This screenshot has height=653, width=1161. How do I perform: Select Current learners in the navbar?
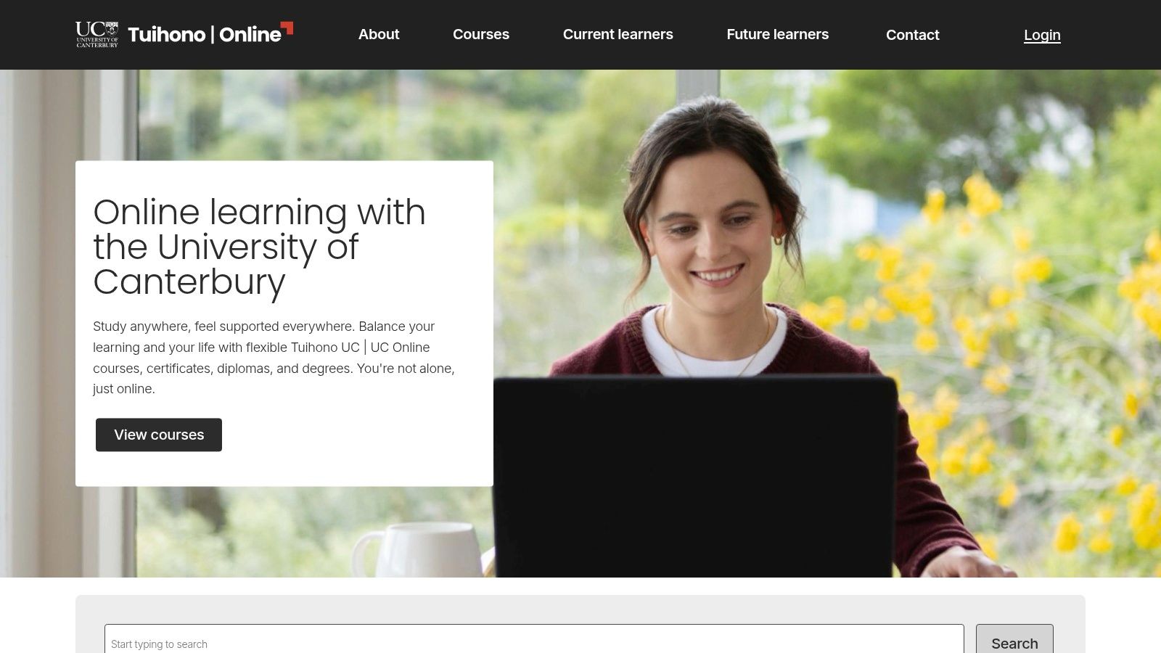point(618,34)
